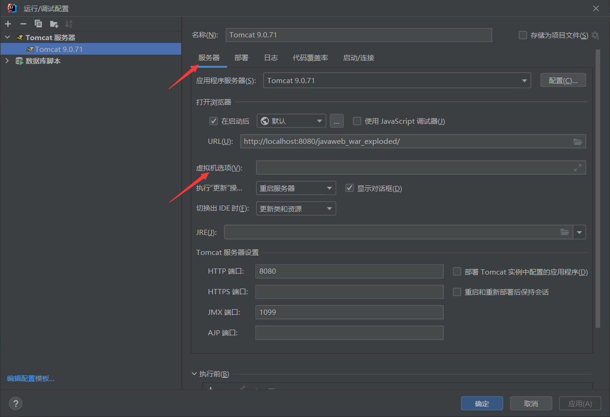Open the default browser dropdown
This screenshot has width=610, height=417.
coord(291,121)
